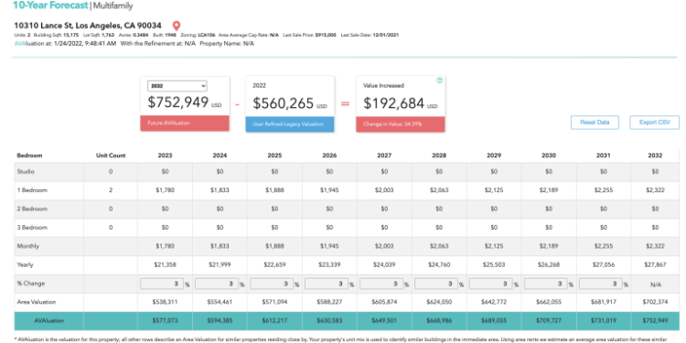Viewport: 686px width, 343px height.
Task: Click the address 10310 Lance St text
Action: pyautogui.click(x=88, y=26)
